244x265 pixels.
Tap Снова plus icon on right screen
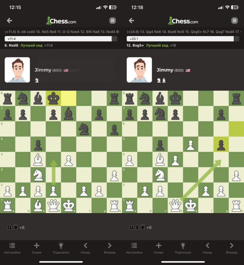[x=159, y=245]
